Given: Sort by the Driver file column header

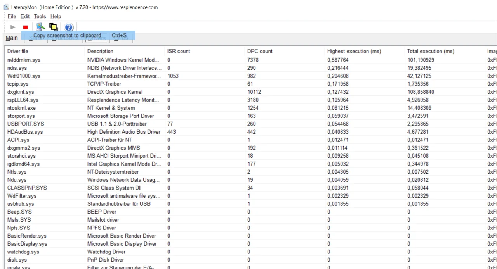Looking at the screenshot, I should click(x=18, y=51).
